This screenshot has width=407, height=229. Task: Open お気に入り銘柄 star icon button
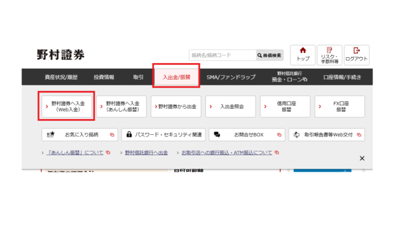(79, 134)
